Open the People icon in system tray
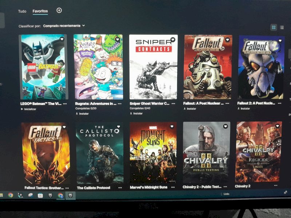 tap(286, 193)
